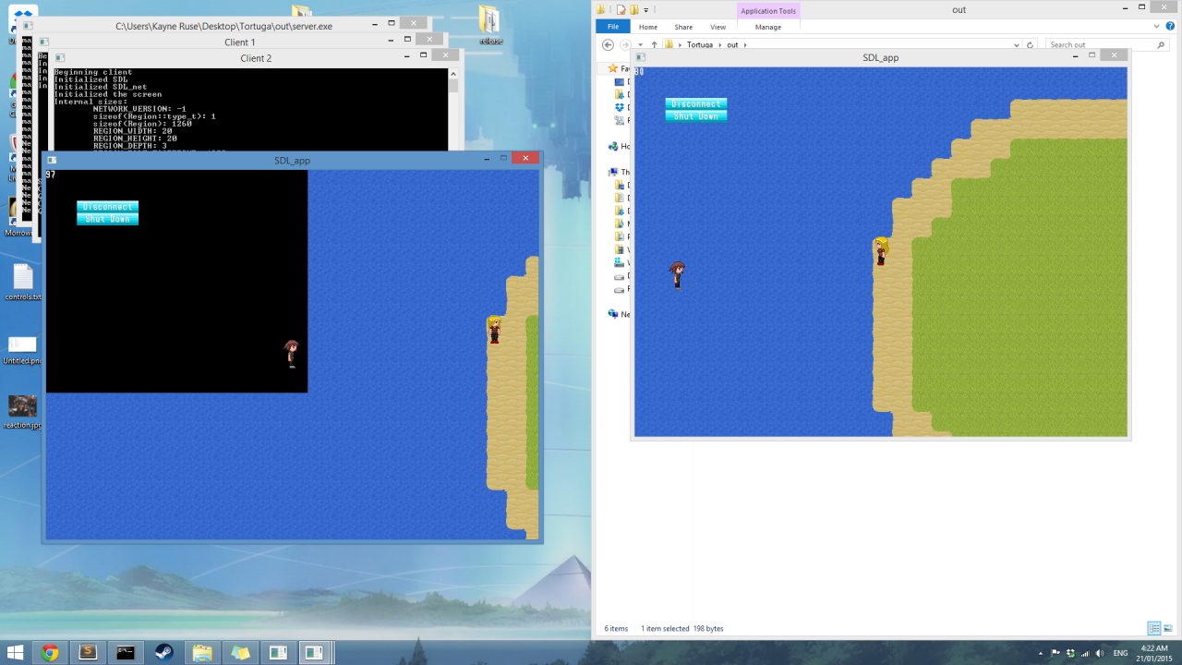Click the search magnifier icon in Explorer
This screenshot has height=665, width=1182.
[x=1162, y=44]
